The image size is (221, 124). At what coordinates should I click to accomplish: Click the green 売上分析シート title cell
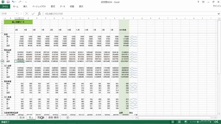point(18,22)
